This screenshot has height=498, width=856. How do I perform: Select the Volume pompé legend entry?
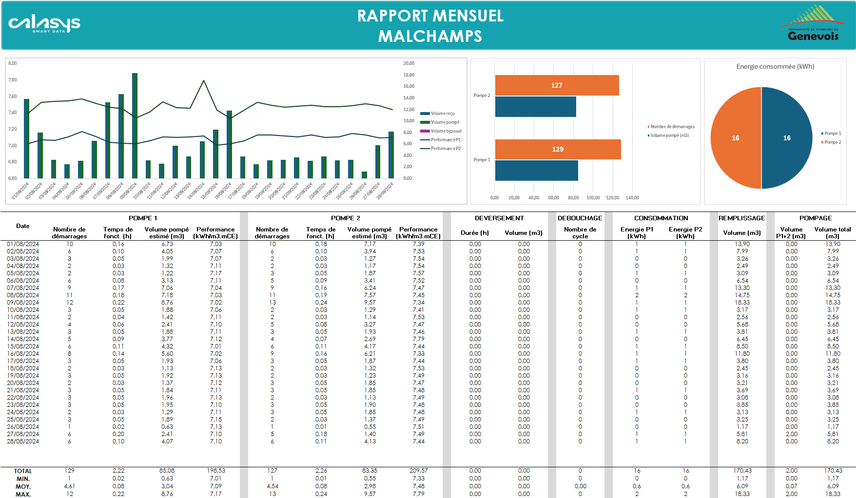click(x=440, y=122)
